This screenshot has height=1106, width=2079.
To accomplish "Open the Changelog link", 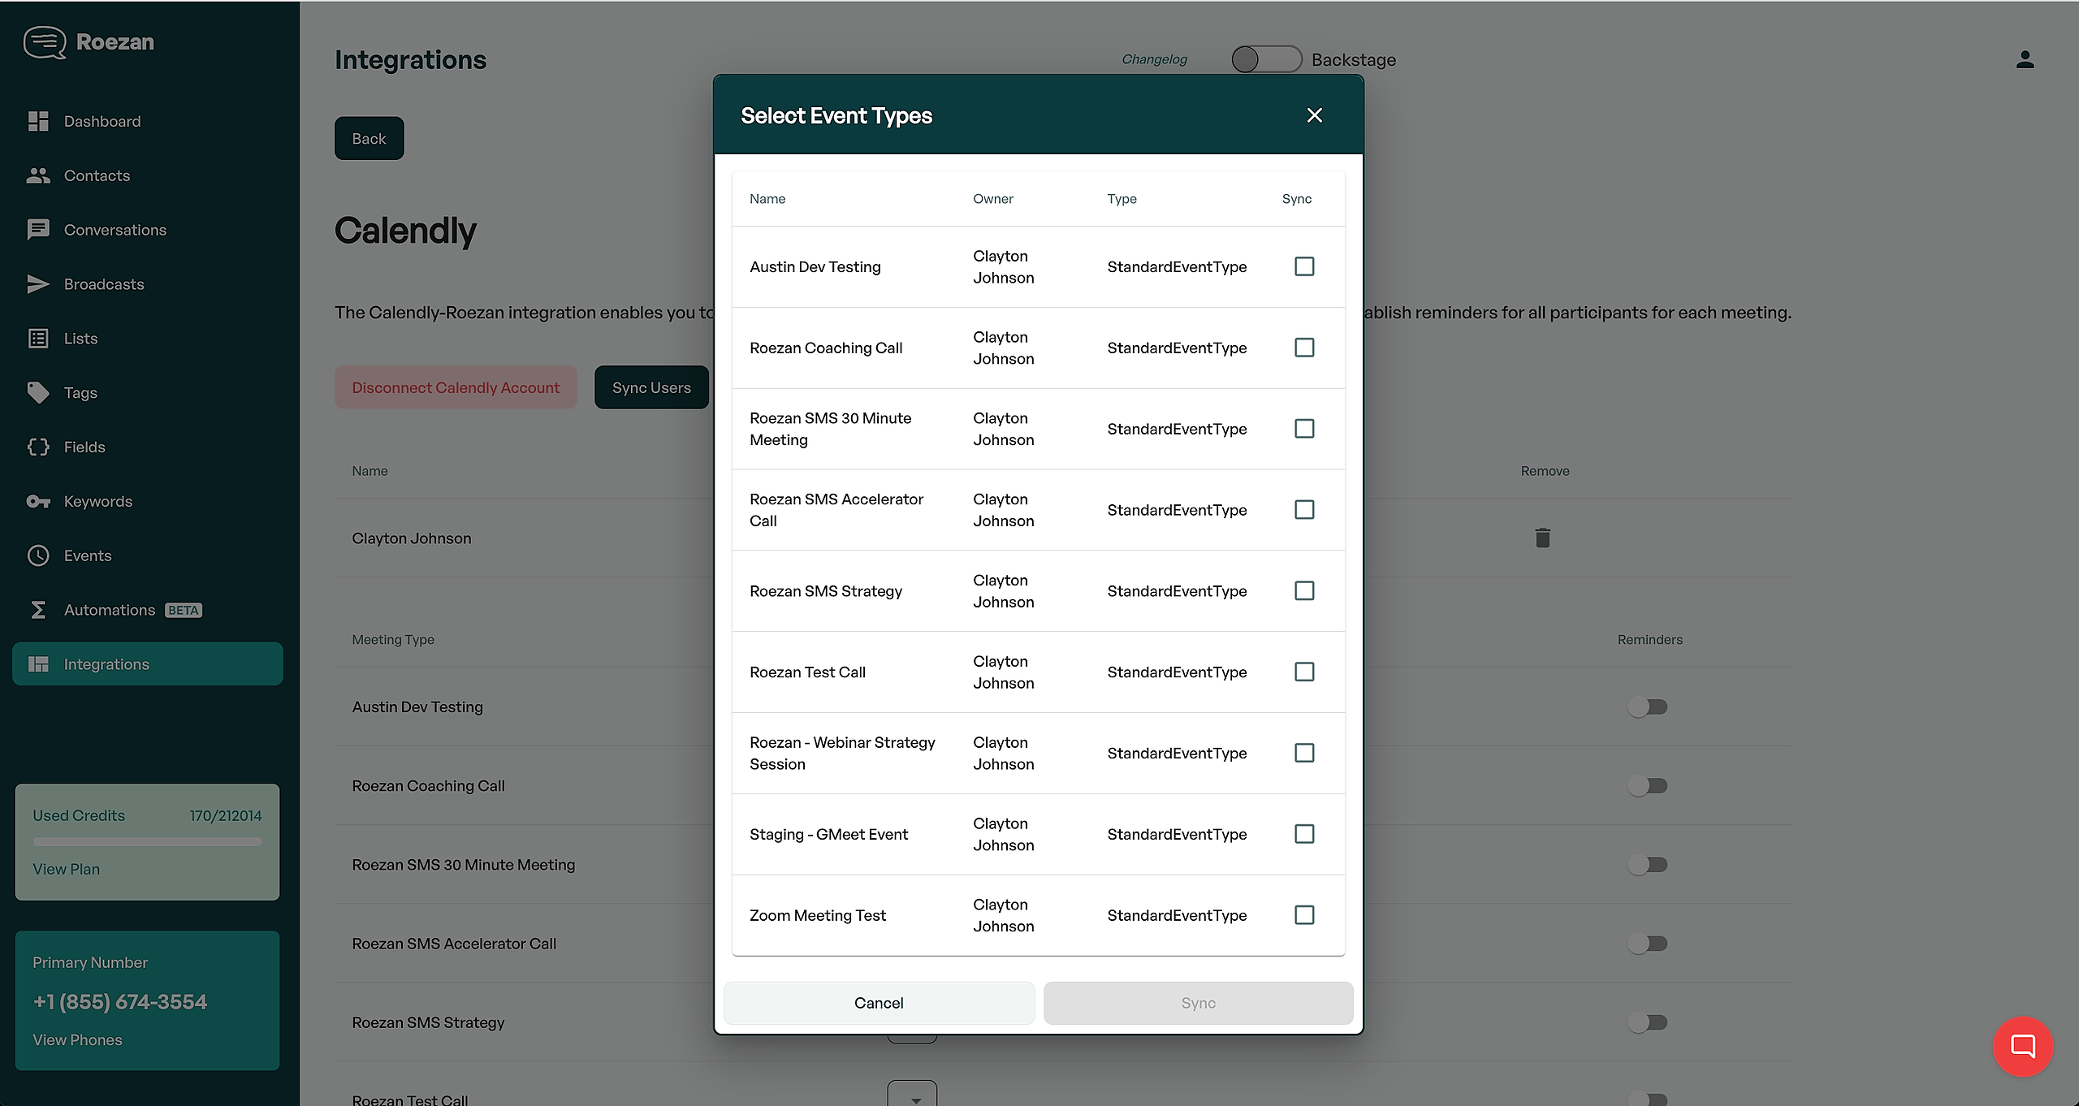I will [1154, 59].
